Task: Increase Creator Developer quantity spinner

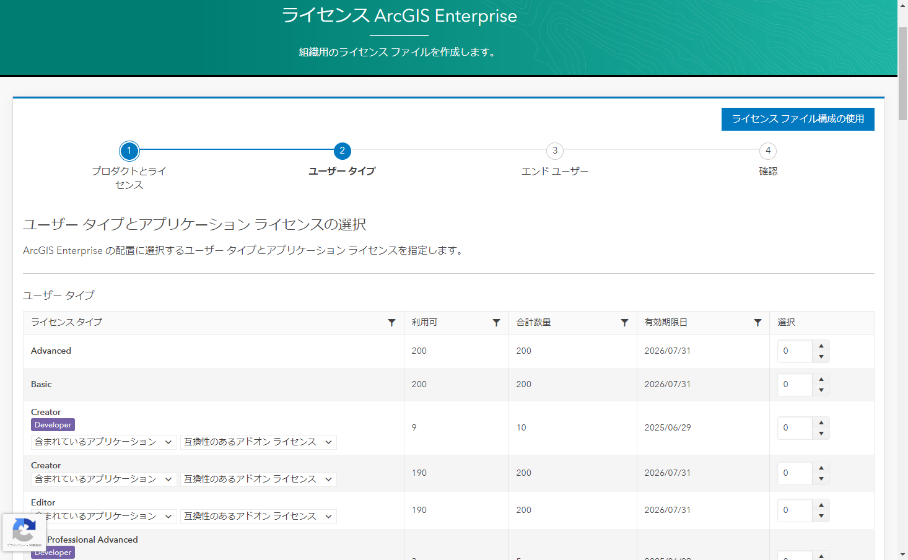Action: pos(821,422)
